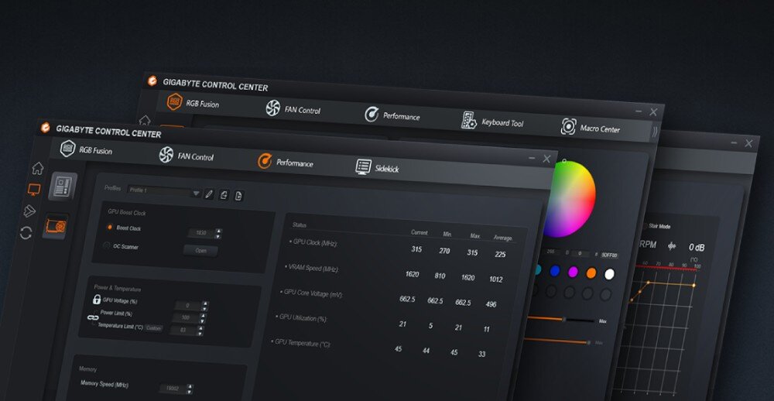Select the fan curve point at 100°C
Viewport: 774px width, 401px height.
pyautogui.click(x=694, y=286)
